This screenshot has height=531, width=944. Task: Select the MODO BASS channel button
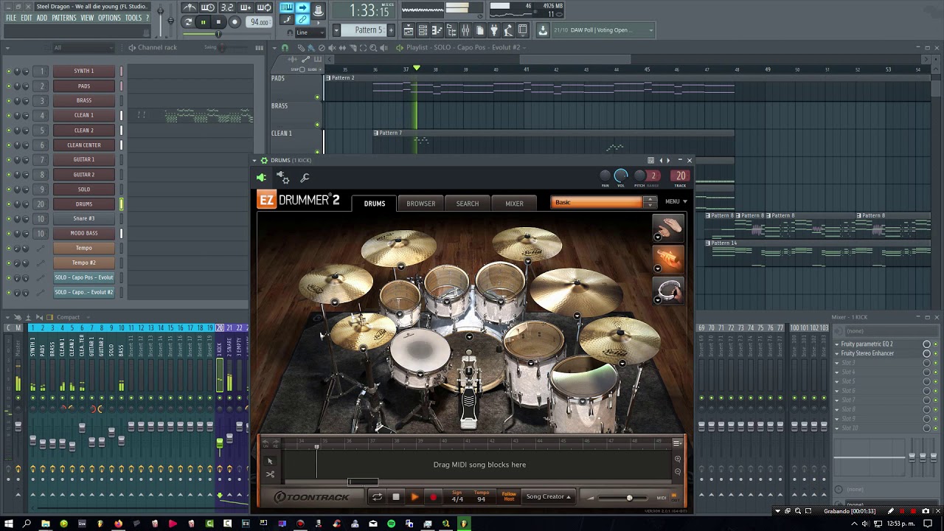click(x=84, y=233)
